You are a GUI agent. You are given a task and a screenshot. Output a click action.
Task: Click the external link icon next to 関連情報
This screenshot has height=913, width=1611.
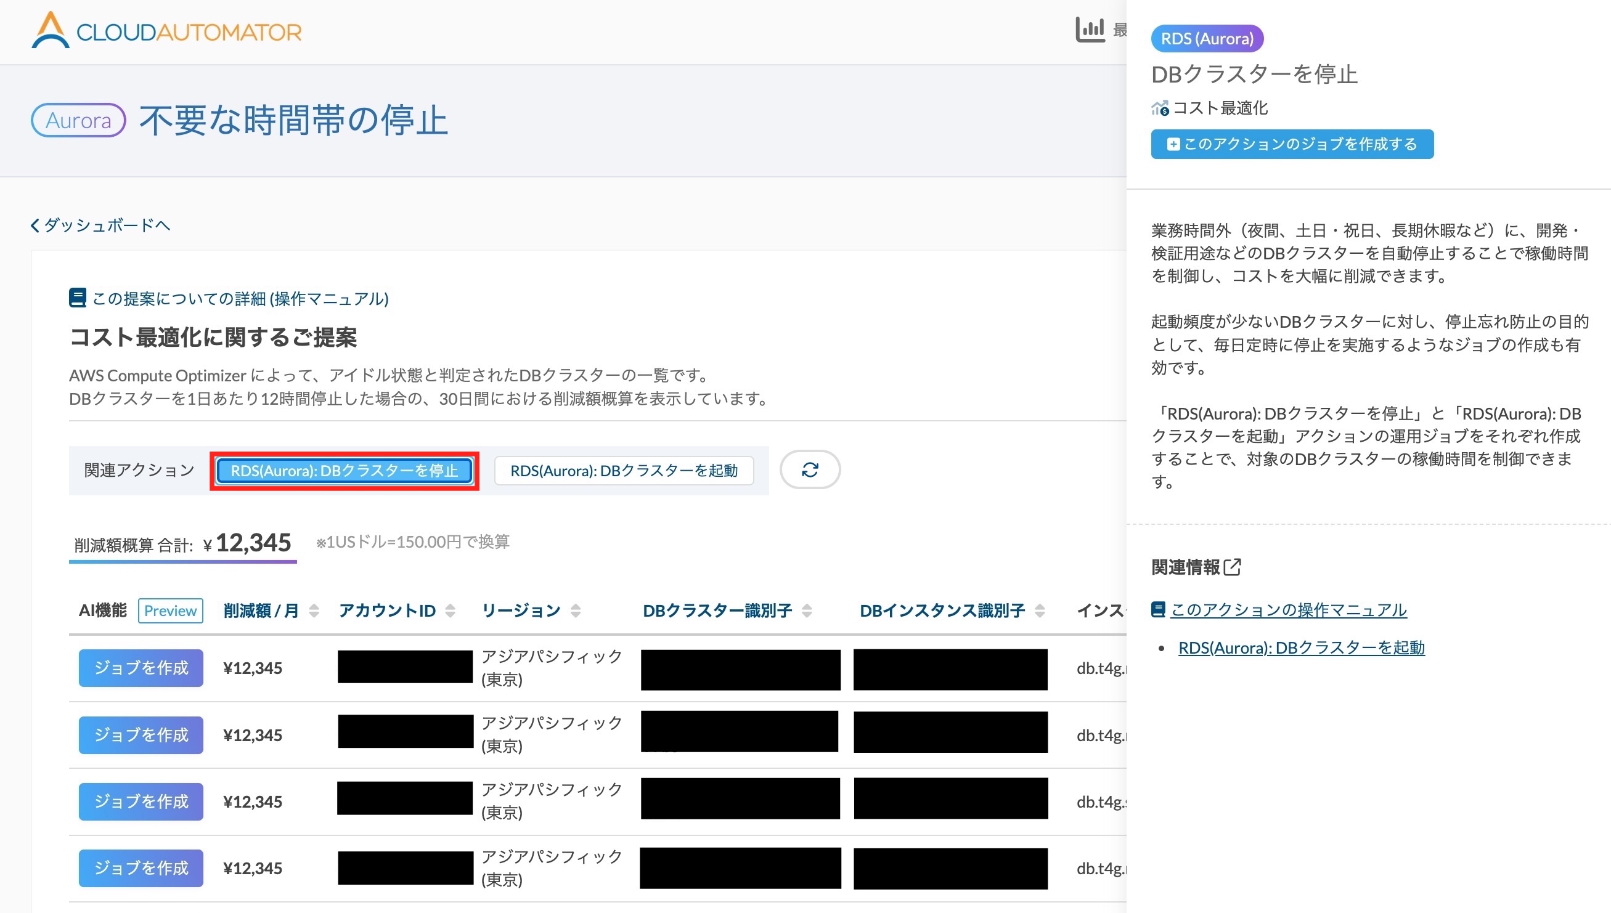click(x=1232, y=567)
